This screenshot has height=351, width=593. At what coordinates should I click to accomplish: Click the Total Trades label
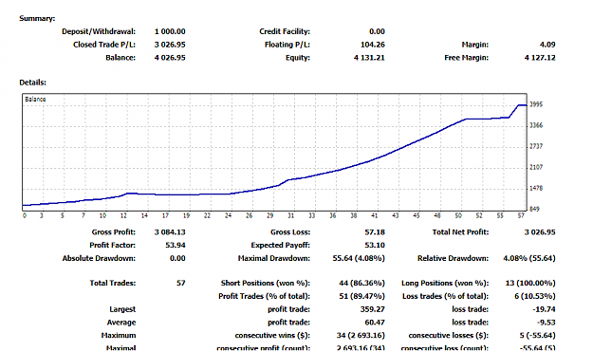pyautogui.click(x=113, y=283)
